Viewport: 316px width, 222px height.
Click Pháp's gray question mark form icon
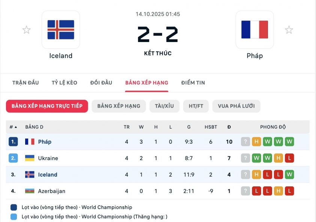pyautogui.click(x=245, y=142)
